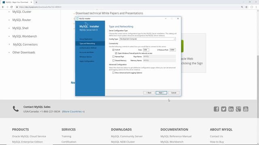
Task: Click the phone icon by Contact MySQL Sales
Action: click(16, 109)
